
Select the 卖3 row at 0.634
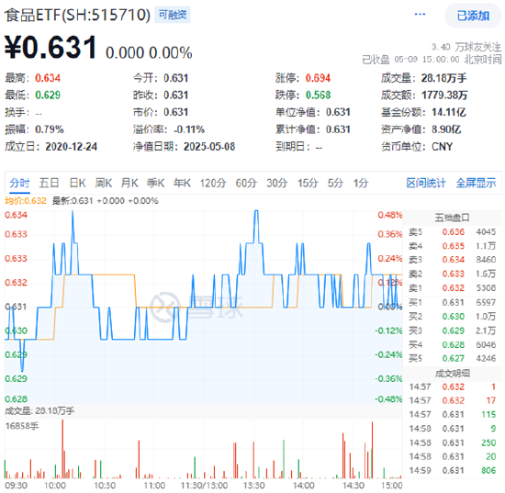(x=452, y=260)
